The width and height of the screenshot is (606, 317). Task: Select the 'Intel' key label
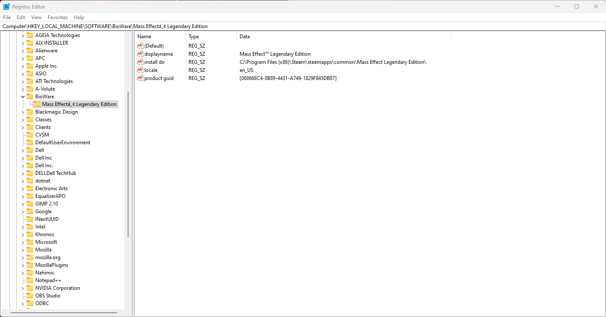[40, 227]
